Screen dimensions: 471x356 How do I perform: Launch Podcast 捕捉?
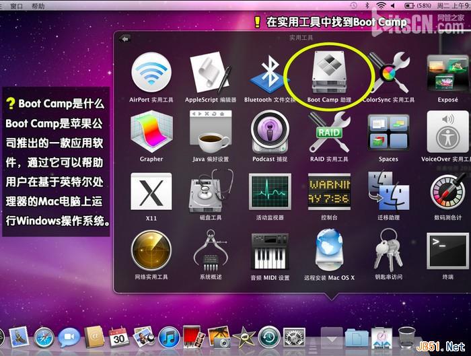(x=269, y=132)
